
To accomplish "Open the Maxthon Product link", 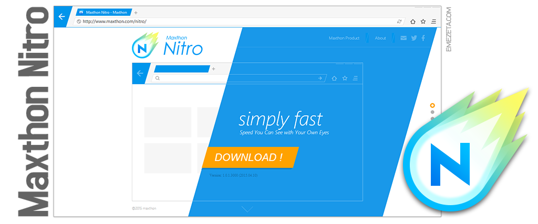I will (x=344, y=38).
